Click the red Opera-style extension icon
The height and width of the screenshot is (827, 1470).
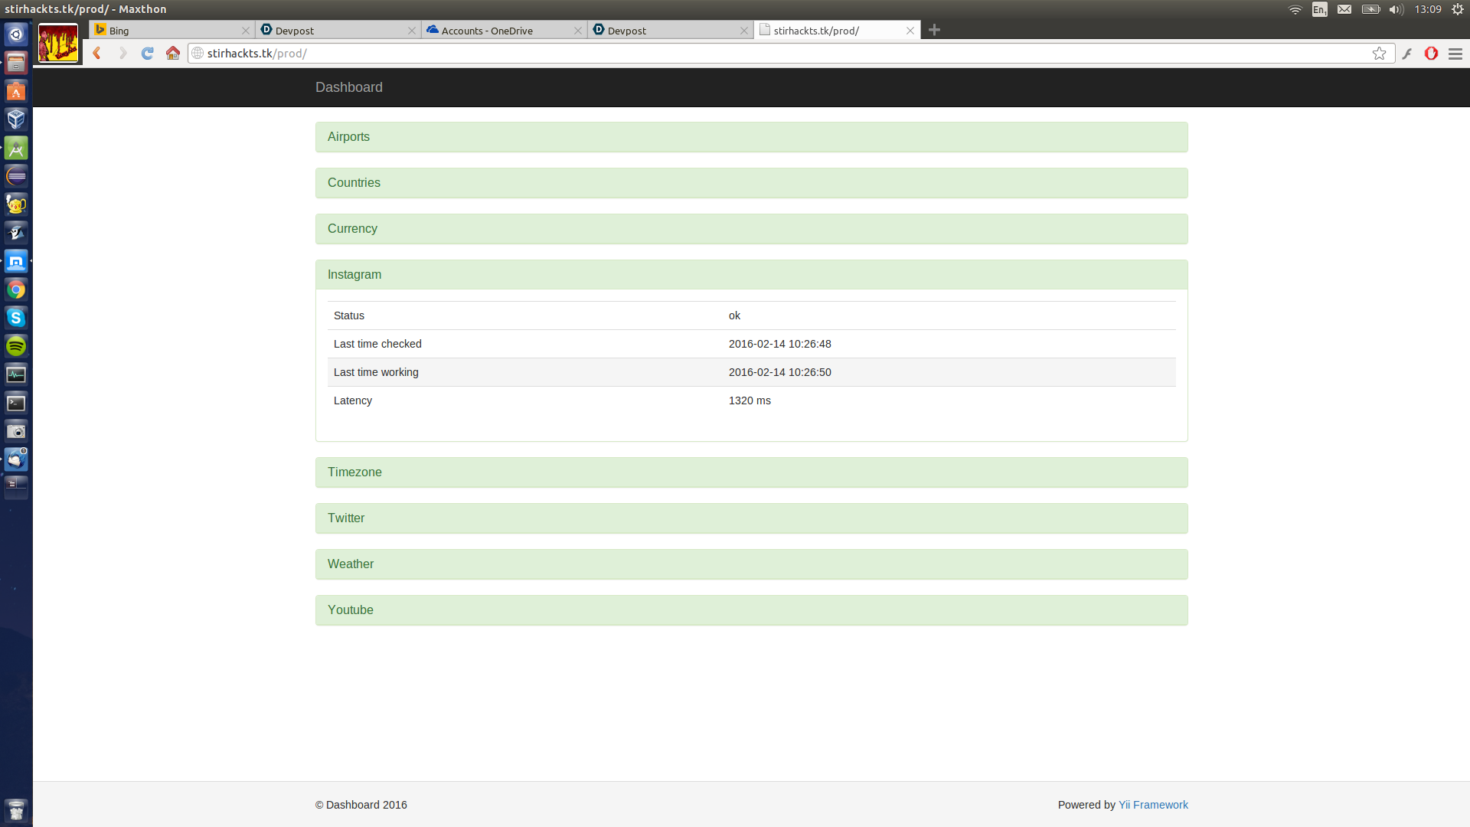coord(1431,54)
